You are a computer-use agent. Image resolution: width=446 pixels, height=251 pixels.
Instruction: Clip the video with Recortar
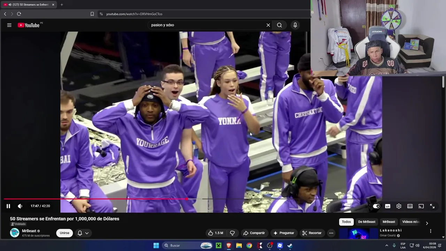pos(312,233)
